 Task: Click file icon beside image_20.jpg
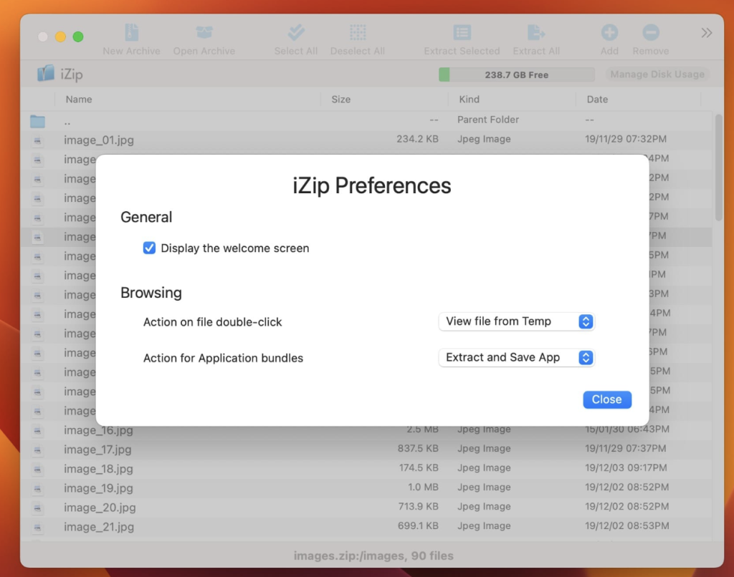(x=37, y=508)
